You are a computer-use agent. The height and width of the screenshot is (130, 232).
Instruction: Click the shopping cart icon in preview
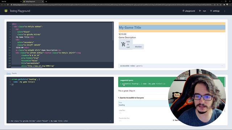(x=123, y=44)
